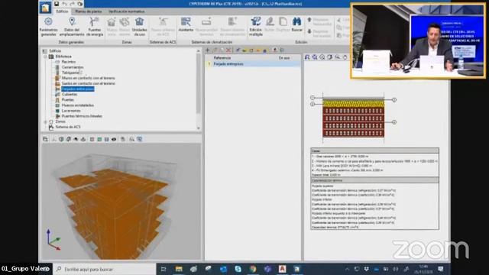This screenshot has width=489, height=275.
Task: Select Suelos en contacto con el terreno
Action: [x=89, y=83]
